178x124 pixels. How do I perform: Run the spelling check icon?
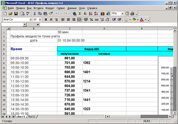pos(28,14)
